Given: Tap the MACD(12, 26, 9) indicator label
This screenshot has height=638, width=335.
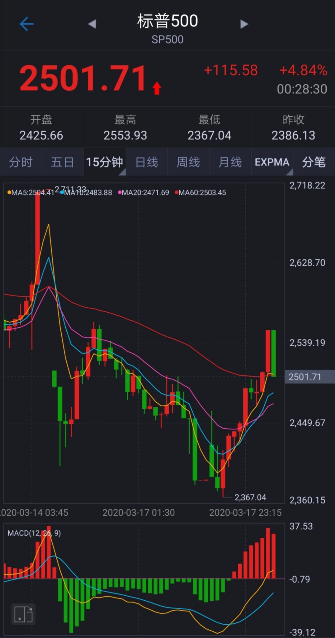Looking at the screenshot, I should coord(34,533).
